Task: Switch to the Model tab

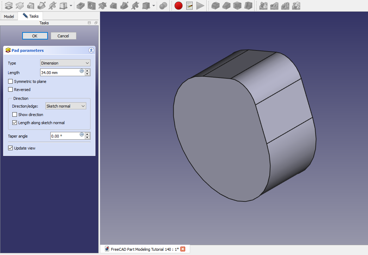Action: click(x=9, y=17)
